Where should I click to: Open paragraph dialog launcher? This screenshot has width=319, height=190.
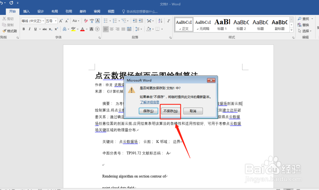pos(170,38)
